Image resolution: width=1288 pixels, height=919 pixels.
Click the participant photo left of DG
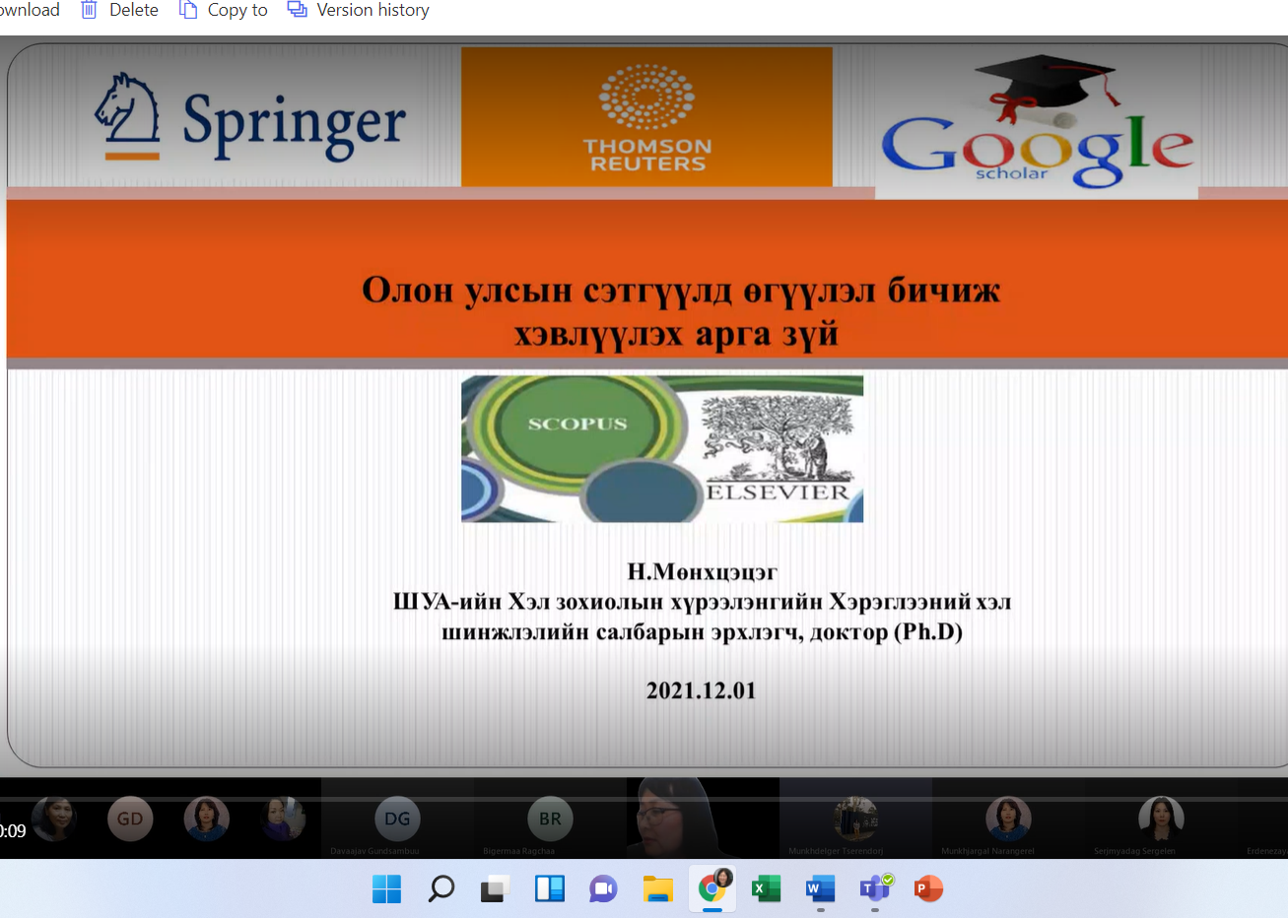283,819
